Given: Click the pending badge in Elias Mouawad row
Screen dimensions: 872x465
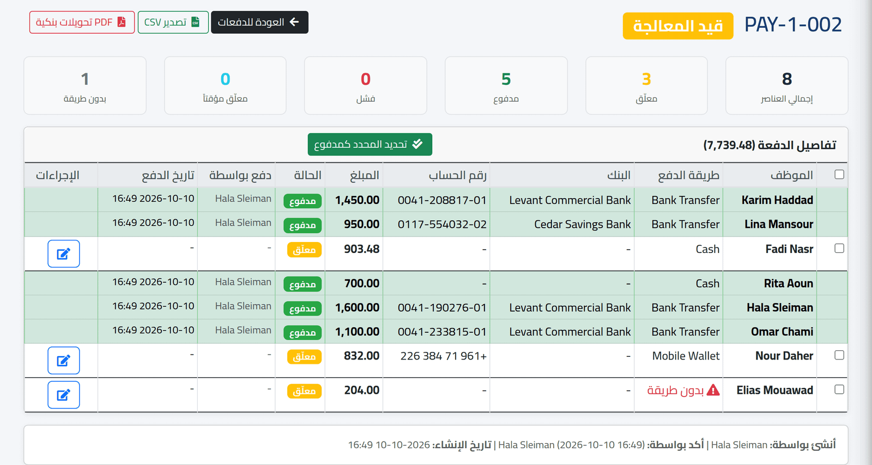Looking at the screenshot, I should tap(304, 391).
